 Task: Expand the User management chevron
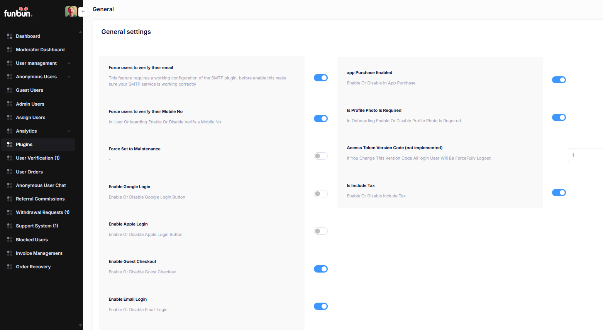[x=69, y=63]
